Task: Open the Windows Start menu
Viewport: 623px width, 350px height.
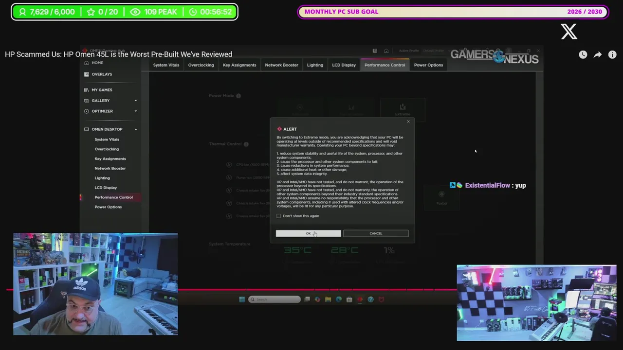Action: [242, 299]
